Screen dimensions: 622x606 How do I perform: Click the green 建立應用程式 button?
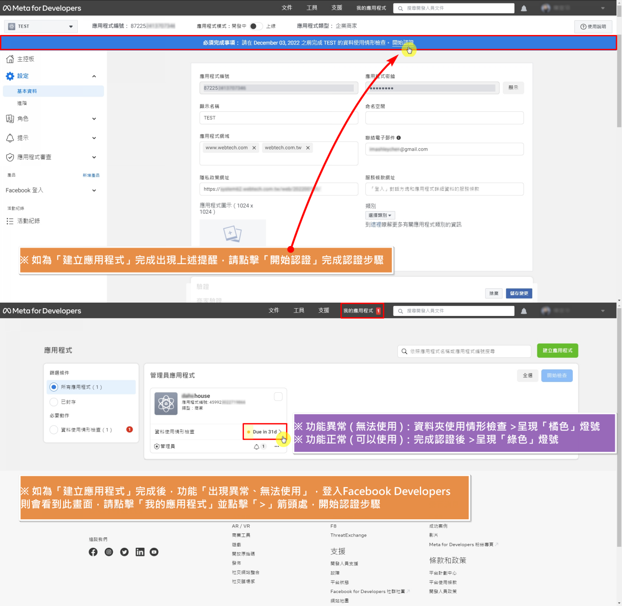tap(557, 350)
